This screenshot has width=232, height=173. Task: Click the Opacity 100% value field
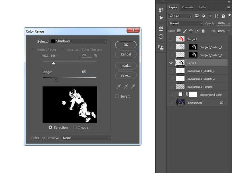point(221,23)
